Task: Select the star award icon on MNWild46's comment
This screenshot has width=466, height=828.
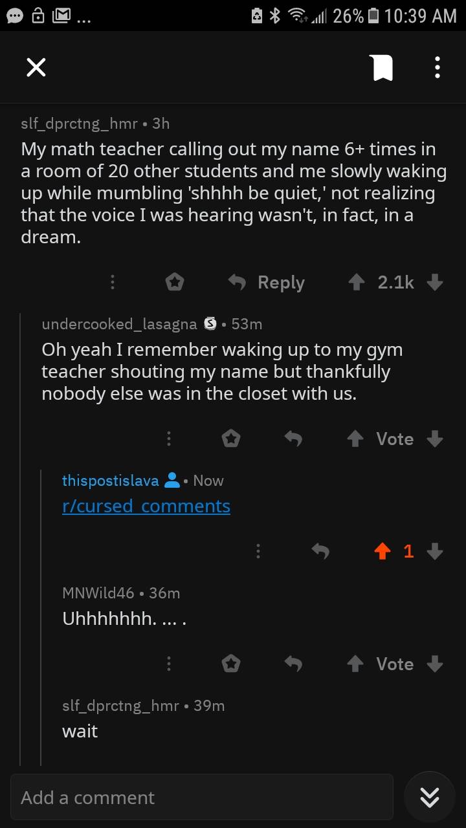Action: click(230, 664)
